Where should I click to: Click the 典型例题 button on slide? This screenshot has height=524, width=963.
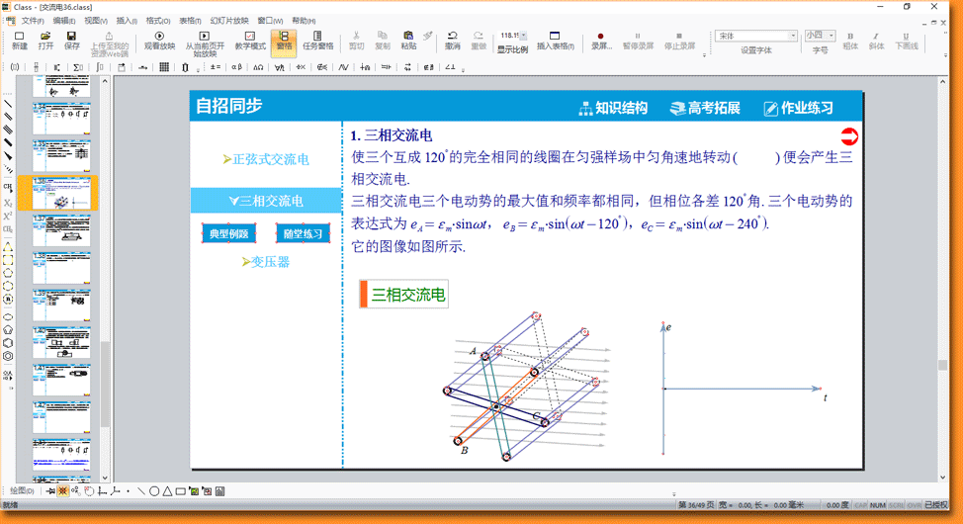pyautogui.click(x=228, y=234)
